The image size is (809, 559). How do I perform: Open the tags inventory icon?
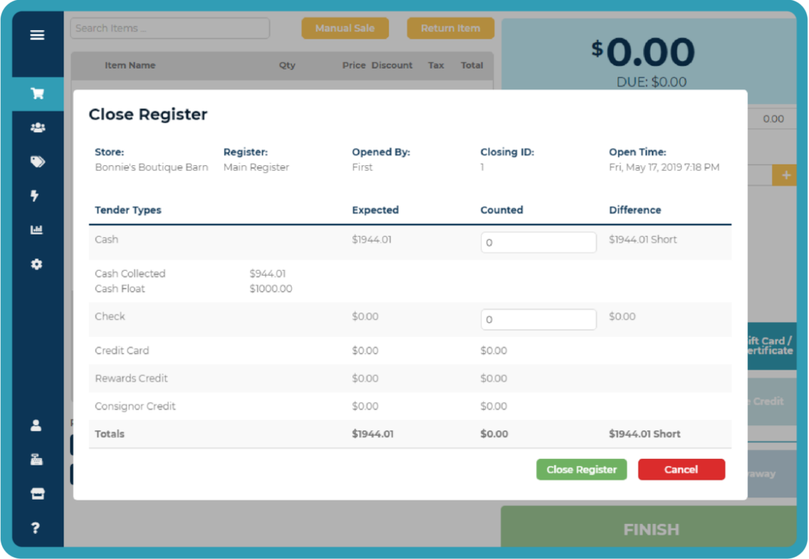(x=37, y=162)
